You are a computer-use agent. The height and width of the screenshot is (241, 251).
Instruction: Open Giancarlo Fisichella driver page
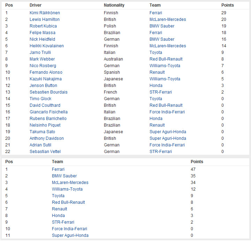[48, 112]
